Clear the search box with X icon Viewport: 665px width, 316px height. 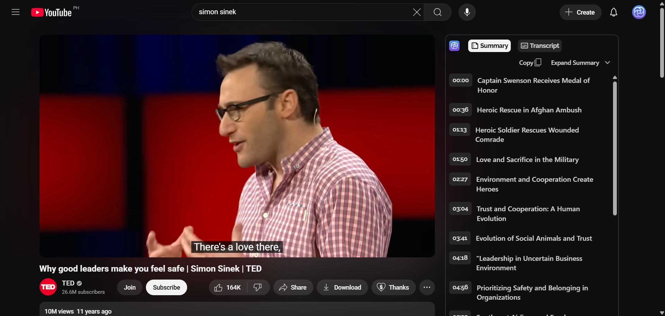click(417, 12)
